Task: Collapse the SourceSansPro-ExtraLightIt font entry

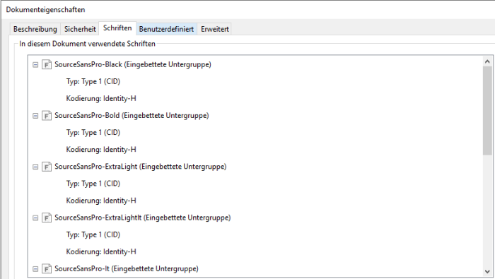Action: point(35,218)
